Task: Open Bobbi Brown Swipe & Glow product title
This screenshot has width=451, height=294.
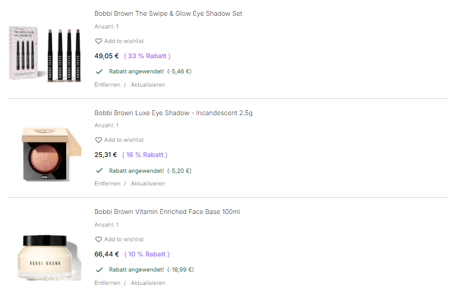Action: (x=168, y=13)
